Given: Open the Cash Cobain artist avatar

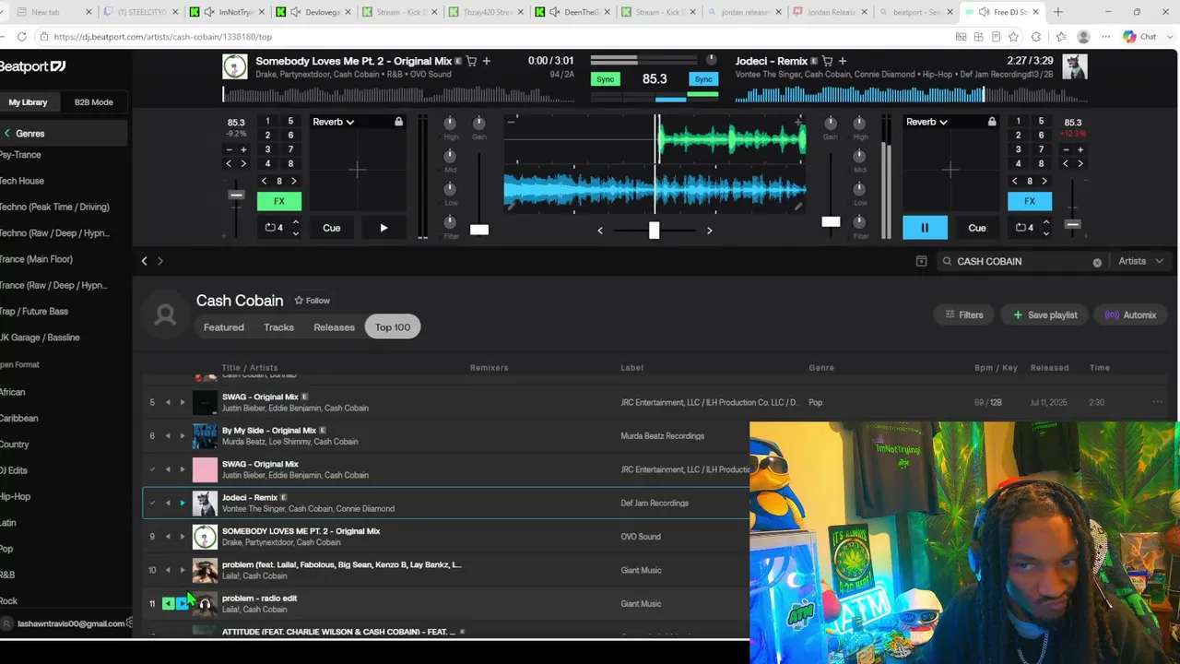Looking at the screenshot, I should pyautogui.click(x=166, y=314).
